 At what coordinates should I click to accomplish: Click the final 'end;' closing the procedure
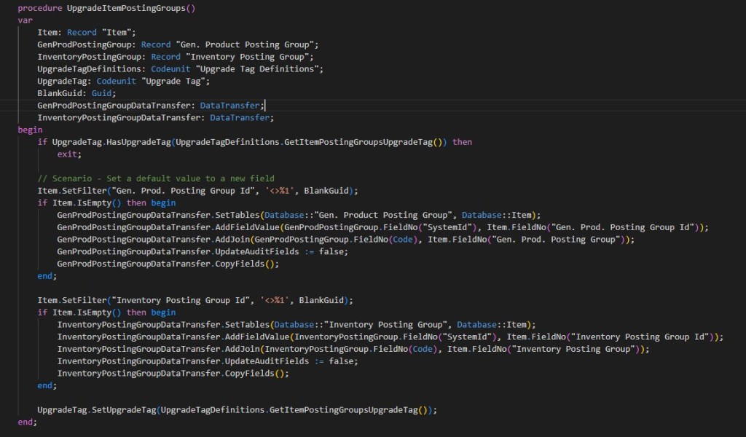click(27, 422)
